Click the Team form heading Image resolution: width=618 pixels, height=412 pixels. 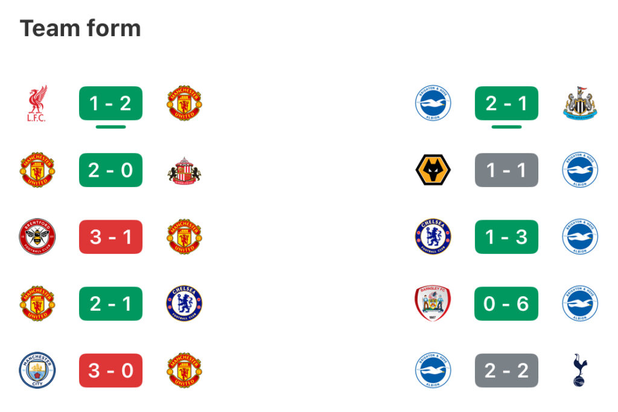pos(80,28)
